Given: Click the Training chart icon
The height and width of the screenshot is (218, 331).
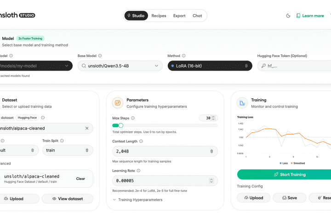Looking at the screenshot, I should pyautogui.click(x=242, y=103).
